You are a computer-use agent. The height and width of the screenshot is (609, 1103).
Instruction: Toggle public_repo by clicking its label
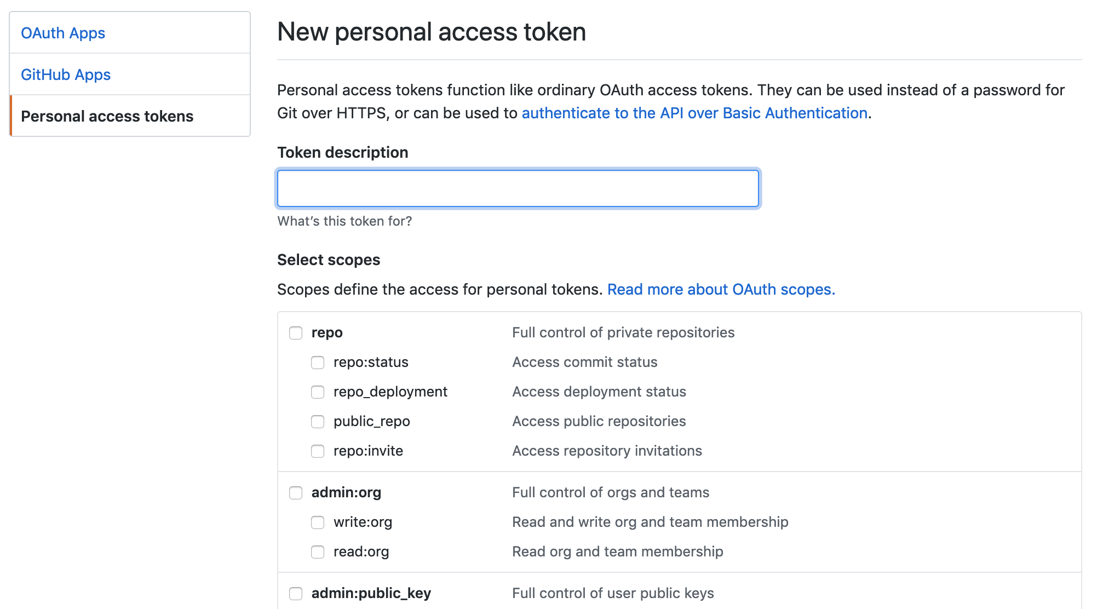(372, 421)
